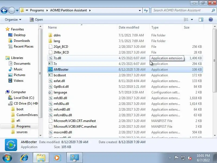The height and width of the screenshot is (163, 217).
Task: Select the bcdboot application icon
Action: coord(50,75)
